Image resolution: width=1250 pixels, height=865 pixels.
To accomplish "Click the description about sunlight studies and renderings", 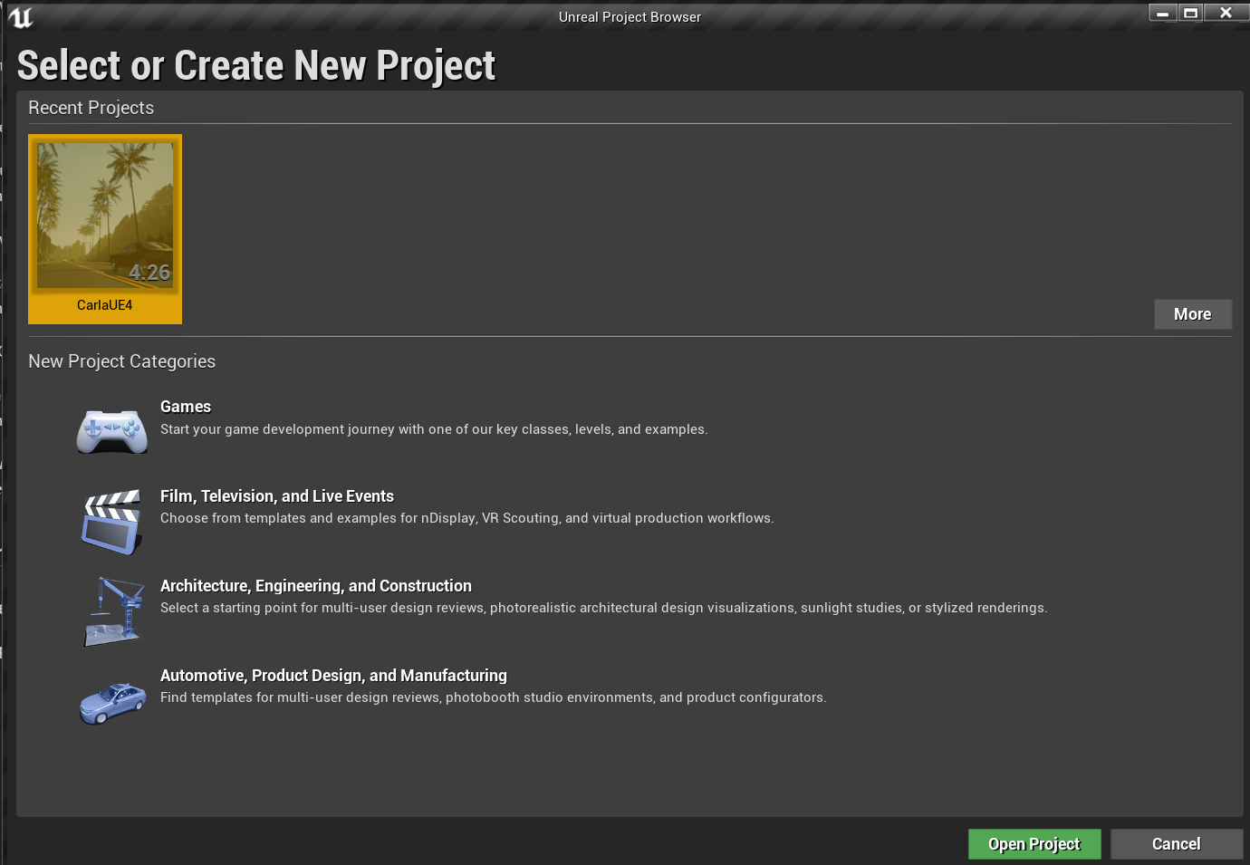I will pos(604,608).
